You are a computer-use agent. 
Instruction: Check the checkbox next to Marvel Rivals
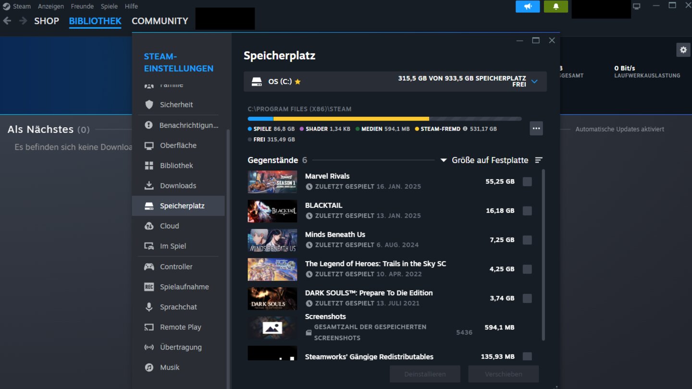pyautogui.click(x=527, y=182)
